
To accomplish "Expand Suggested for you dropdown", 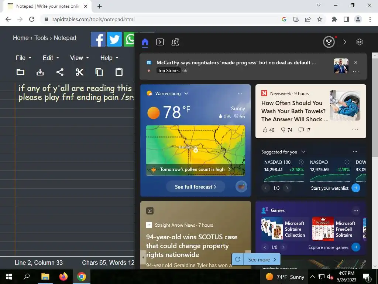I will click(303, 152).
